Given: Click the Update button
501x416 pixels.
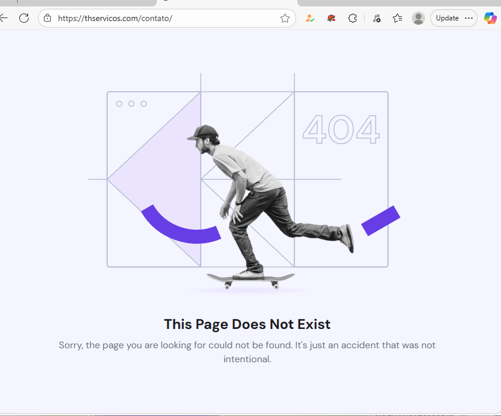Looking at the screenshot, I should point(447,18).
